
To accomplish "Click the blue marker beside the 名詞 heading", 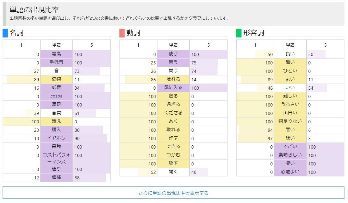I will tap(5, 33).
